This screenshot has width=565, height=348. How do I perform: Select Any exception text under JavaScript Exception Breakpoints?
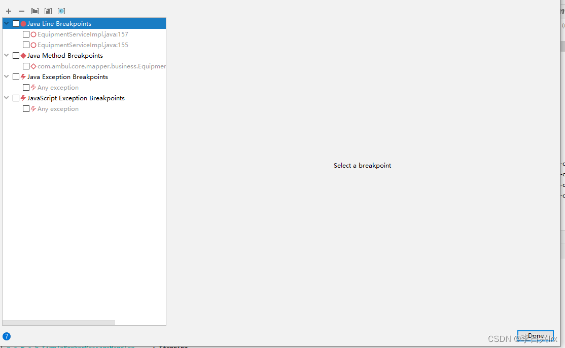point(58,109)
